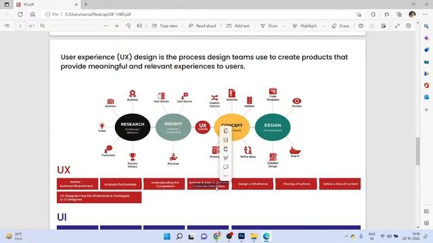433x243 pixels.
Task: Start Read aloud
Action: coord(202,26)
